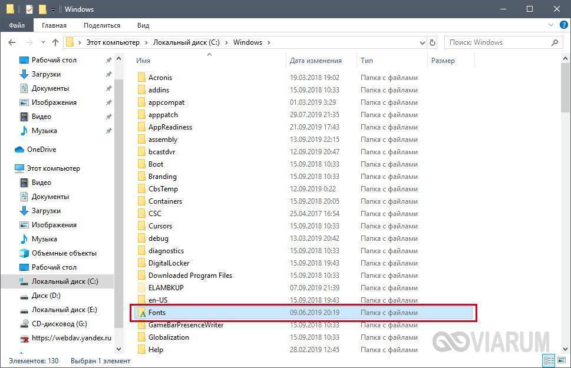Click the Properties quick access toolbar icon

(29, 9)
